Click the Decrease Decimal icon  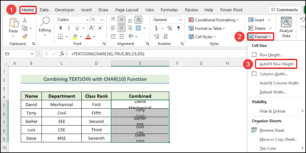pos(165,37)
